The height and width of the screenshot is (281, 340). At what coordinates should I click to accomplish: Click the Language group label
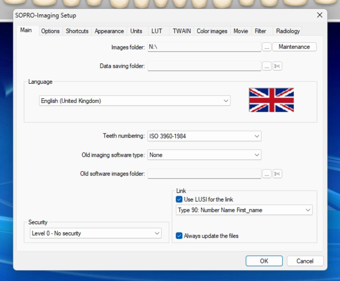pyautogui.click(x=40, y=82)
